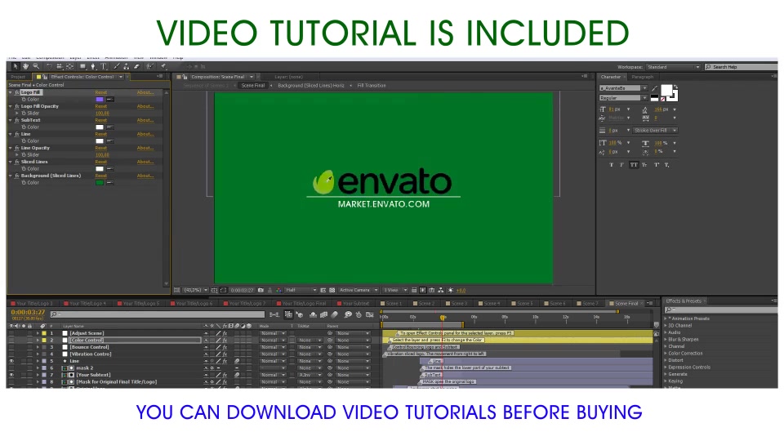Select the Rectangle shape tool
This screenshot has height=441, width=784.
[82, 66]
